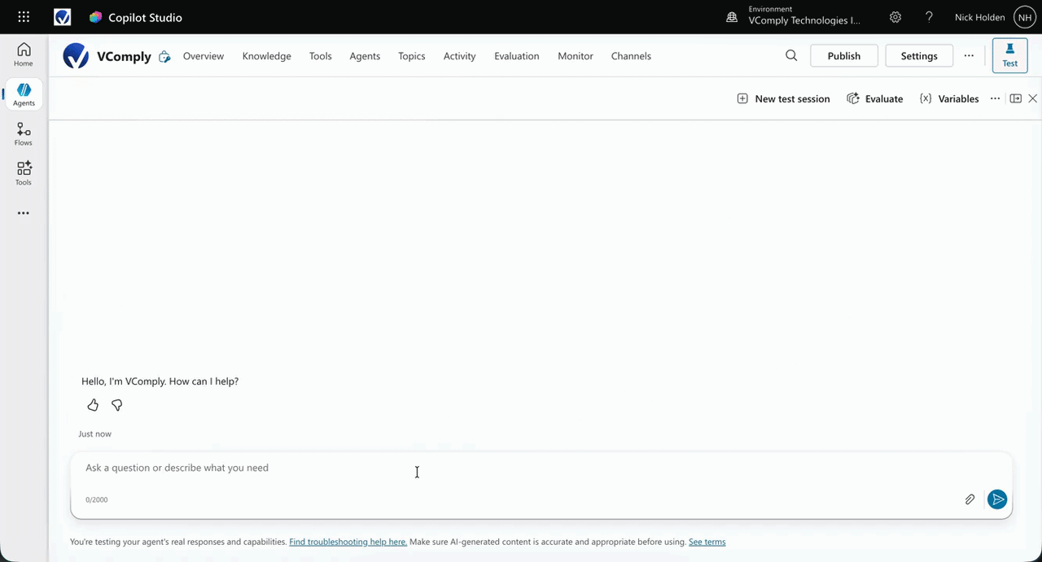1042x562 pixels.
Task: Start a New test session
Action: coord(783,98)
